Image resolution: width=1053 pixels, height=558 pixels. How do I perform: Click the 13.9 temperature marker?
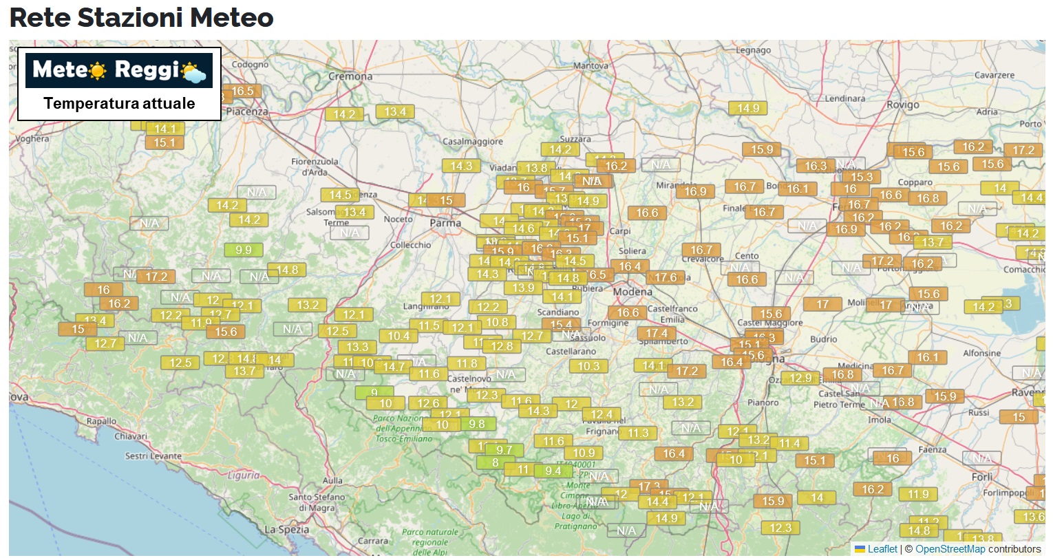523,288
